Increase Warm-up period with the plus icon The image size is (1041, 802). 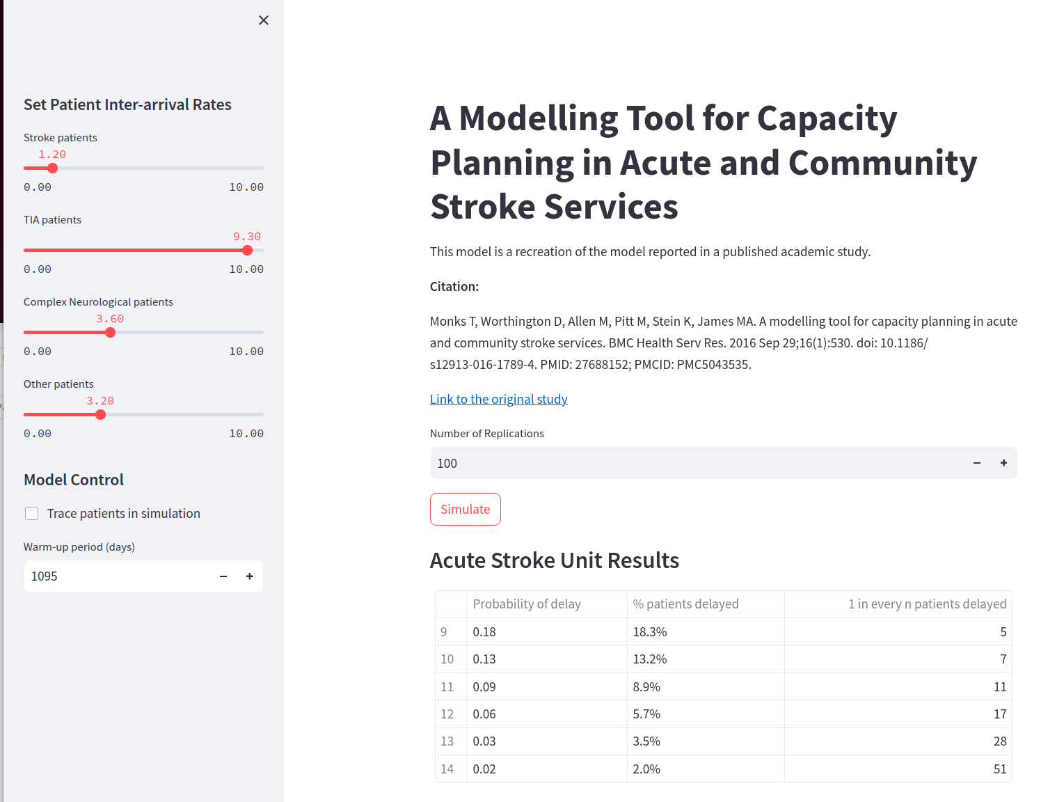[249, 576]
